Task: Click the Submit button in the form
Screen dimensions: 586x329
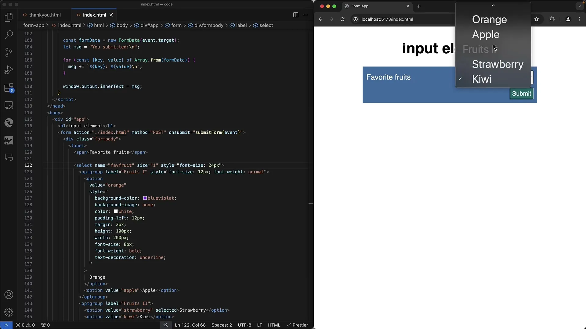Action: tap(522, 94)
